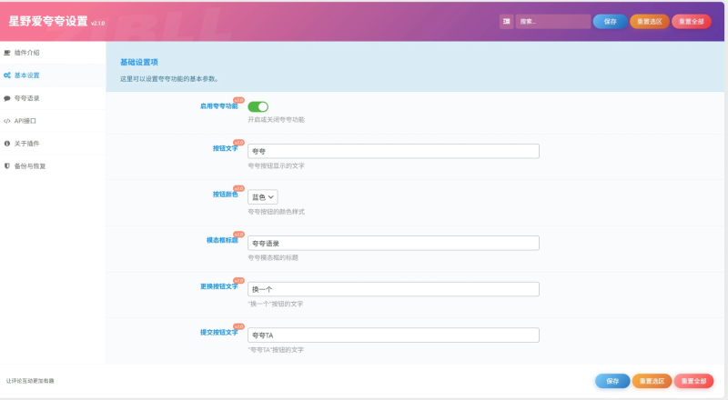Click the API接口 code icon
The height and width of the screenshot is (400, 728).
coord(7,121)
